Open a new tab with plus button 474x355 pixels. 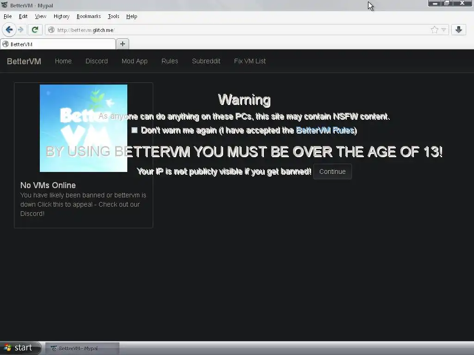tap(122, 44)
